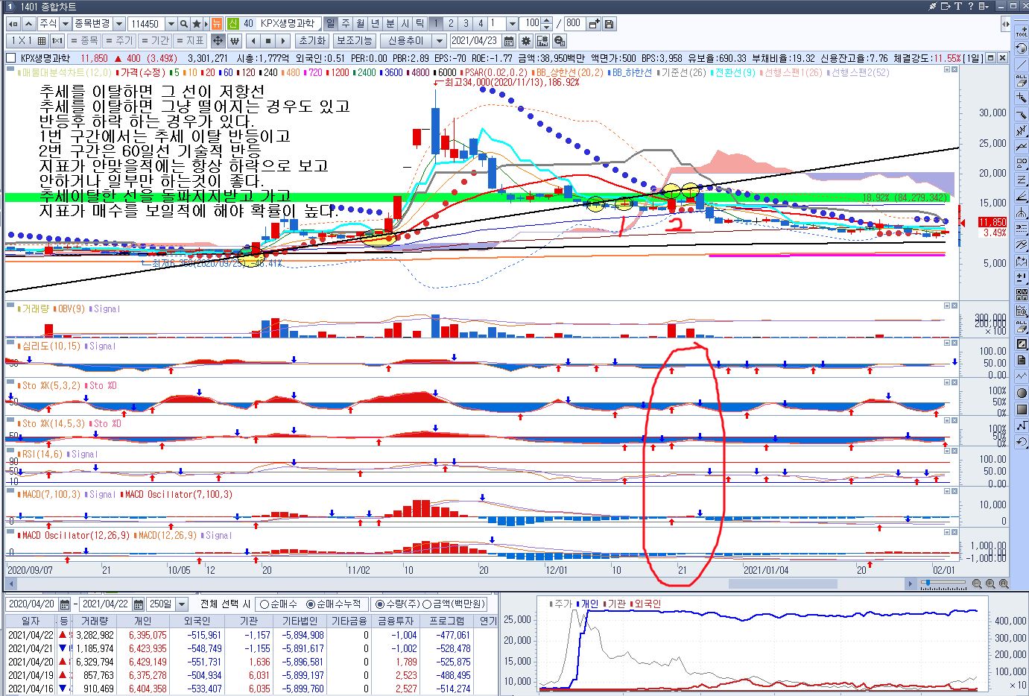Open the 250일 period dropdown
This screenshot has width=1029, height=696.
click(183, 604)
